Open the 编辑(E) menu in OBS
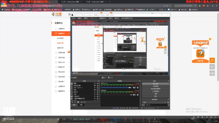Screen dimensions: 219x123 click(x=80, y=18)
